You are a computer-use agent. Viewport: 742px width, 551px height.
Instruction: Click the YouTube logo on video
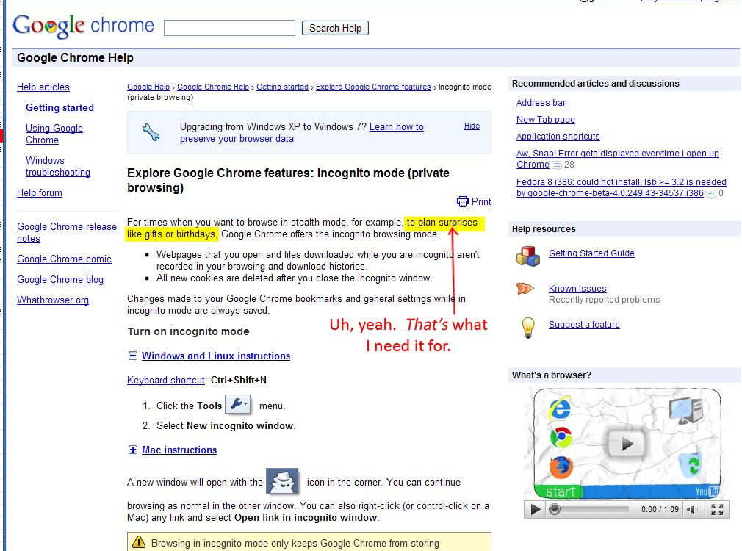pyautogui.click(x=707, y=491)
